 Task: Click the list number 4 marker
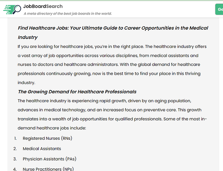tap(15, 169)
